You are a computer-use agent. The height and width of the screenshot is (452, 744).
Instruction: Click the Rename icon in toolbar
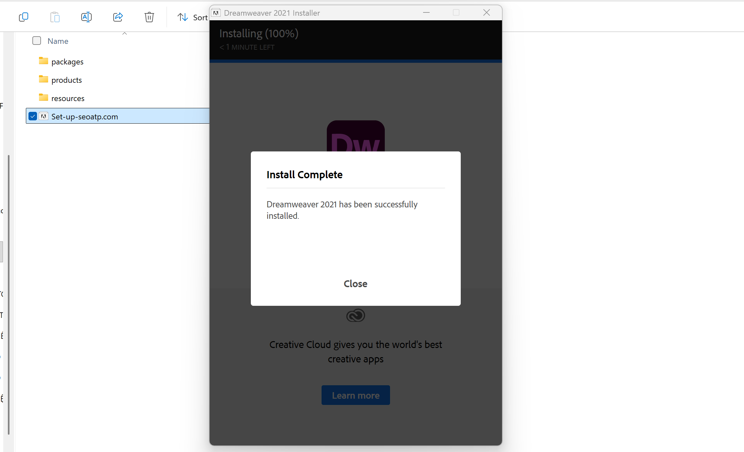click(86, 17)
